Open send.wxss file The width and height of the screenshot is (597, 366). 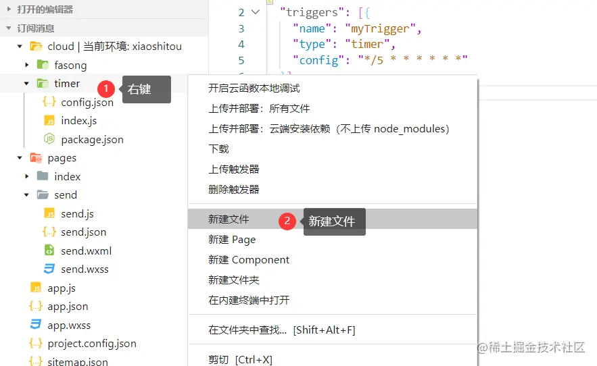[x=85, y=269]
